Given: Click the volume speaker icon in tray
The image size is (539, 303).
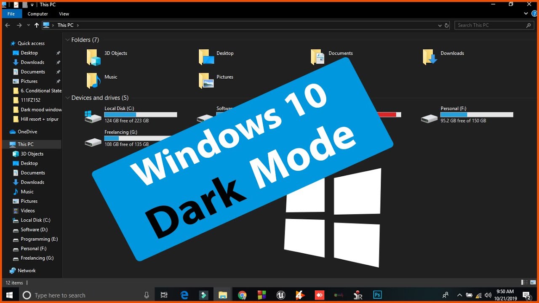Looking at the screenshot, I should click(x=488, y=295).
